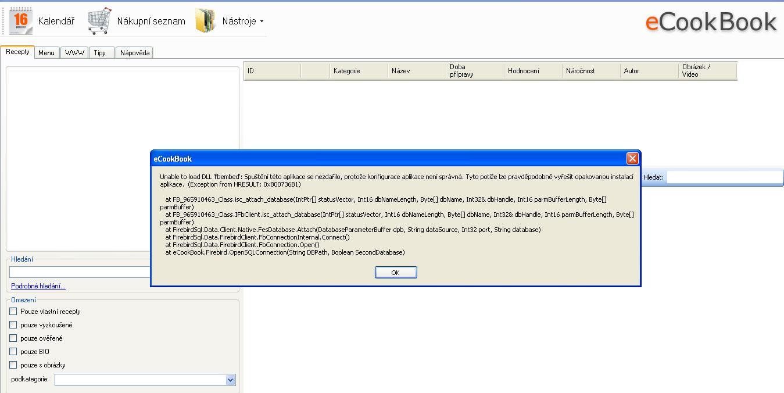
Task: Open the Podrobné hledání link
Action: [x=38, y=286]
